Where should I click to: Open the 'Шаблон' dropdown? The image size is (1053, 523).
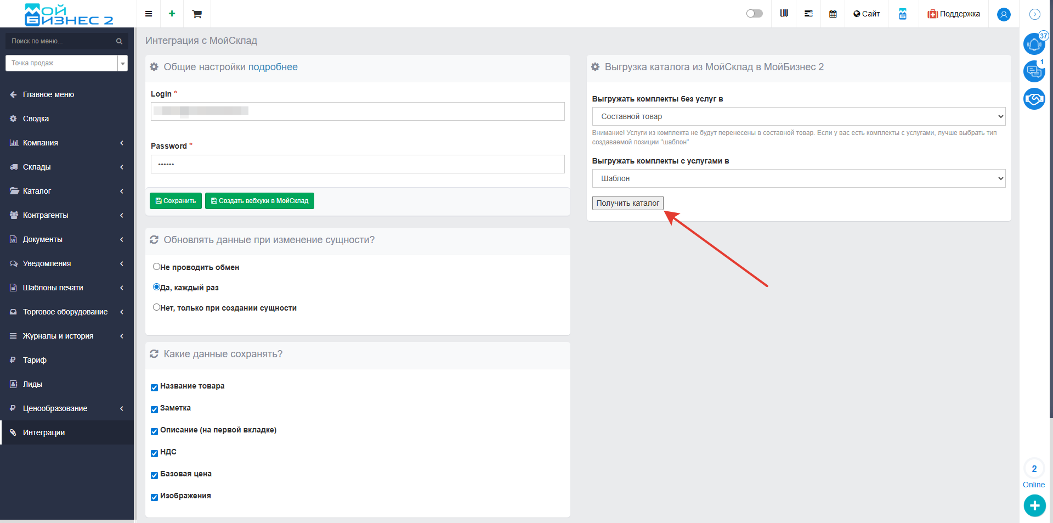tap(799, 178)
